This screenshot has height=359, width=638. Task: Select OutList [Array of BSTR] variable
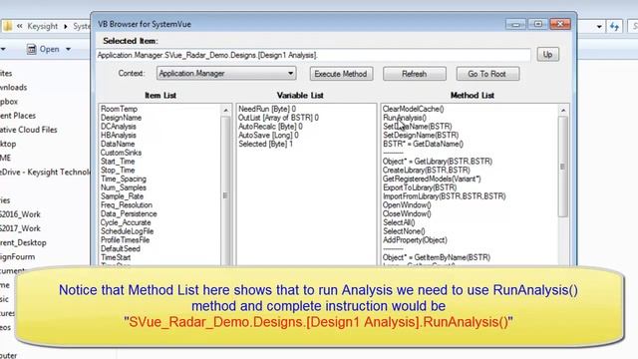278,118
